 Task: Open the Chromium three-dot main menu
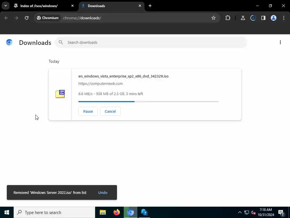[x=284, y=18]
